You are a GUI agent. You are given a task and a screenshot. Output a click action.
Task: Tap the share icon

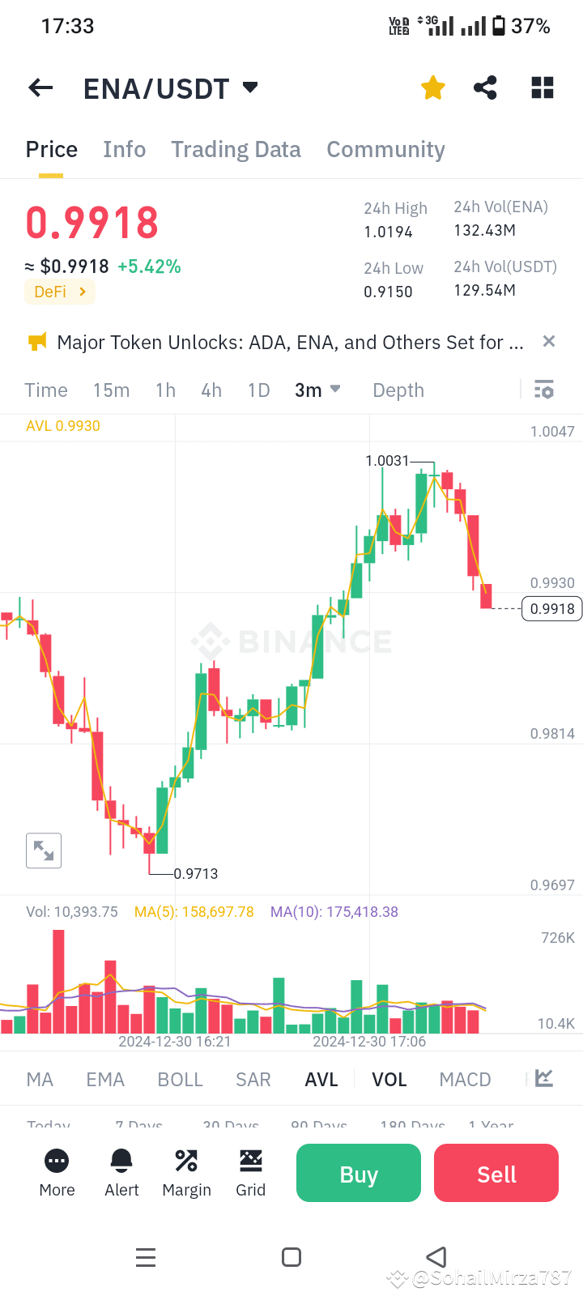coord(485,87)
